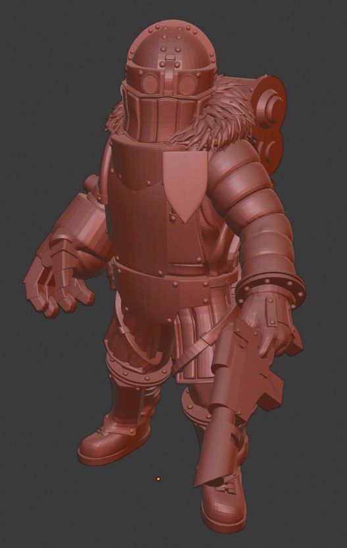Click the empty dark viewport background
This screenshot has width=347, height=548.
point(53,105)
